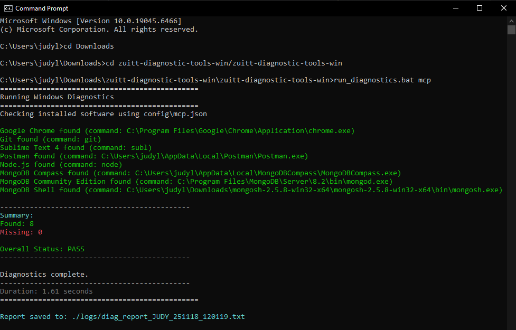This screenshot has width=516, height=330.
Task: Click the "Found: 8" summary line
Action: 17,224
